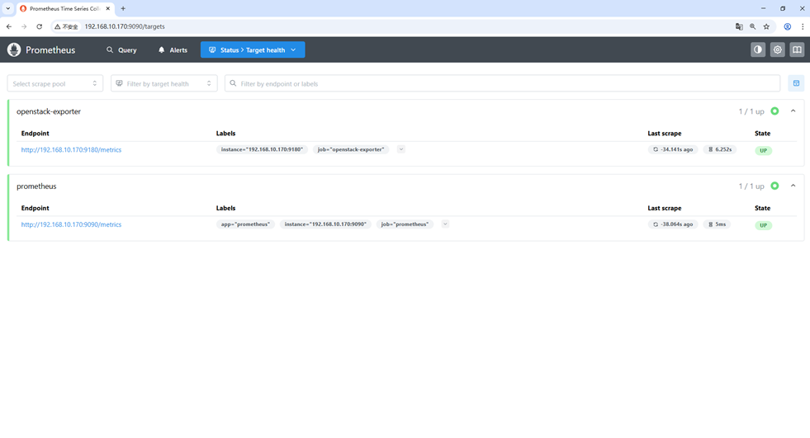Viewport: 810px width, 438px height.
Task: Open the Select scrape pool dropdown
Action: pos(54,83)
